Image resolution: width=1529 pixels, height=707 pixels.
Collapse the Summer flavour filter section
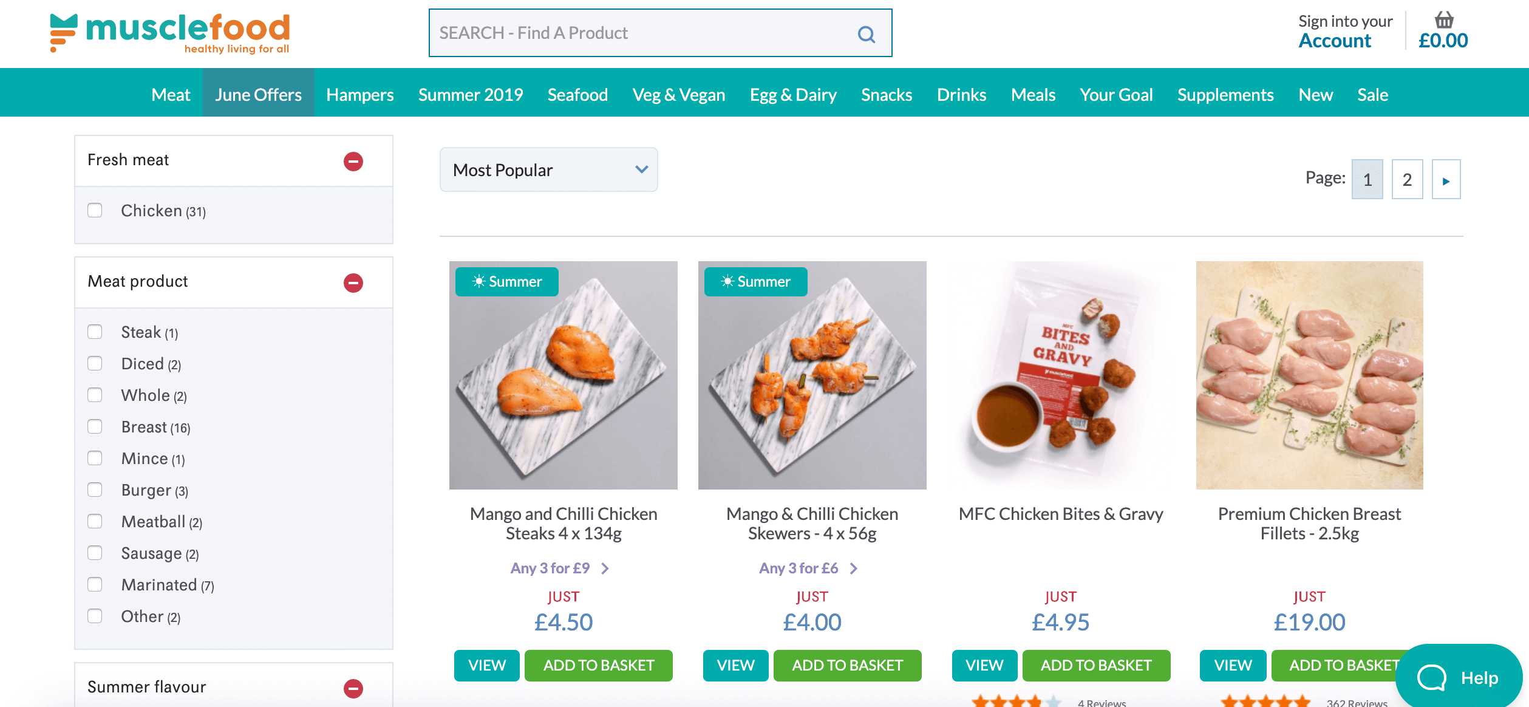click(353, 688)
